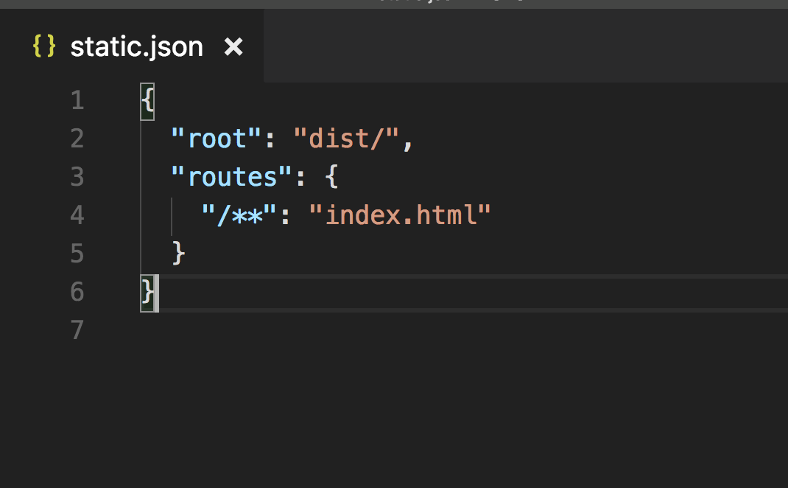Click line number 4 in the gutter
The image size is (788, 488).
(77, 215)
